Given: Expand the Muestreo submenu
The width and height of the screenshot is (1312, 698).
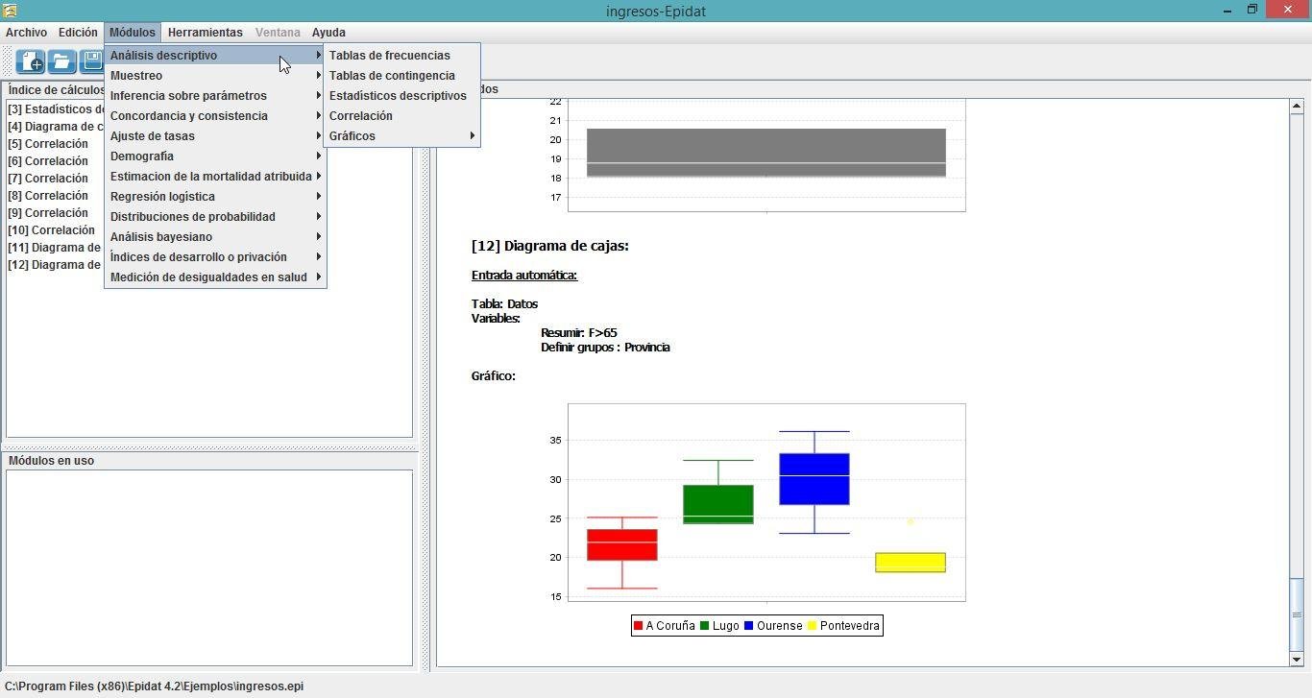Looking at the screenshot, I should (135, 75).
